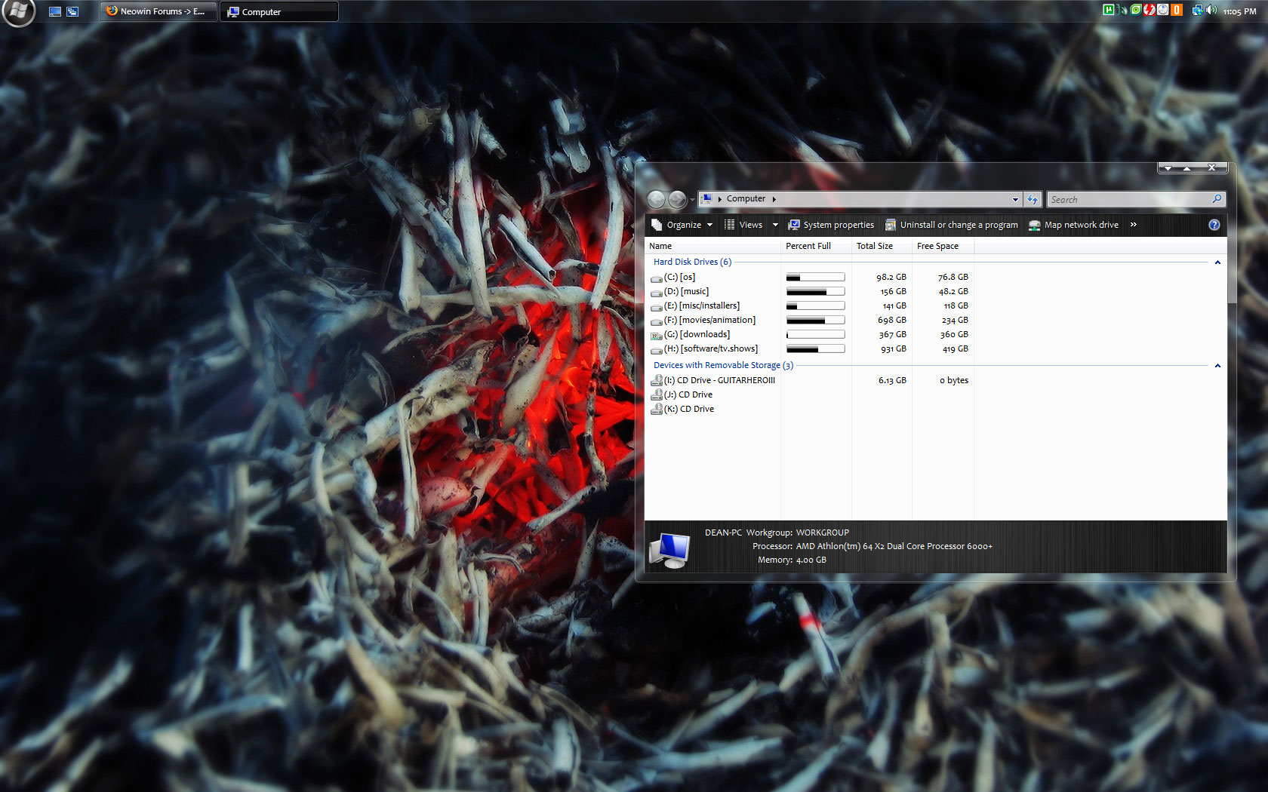Image resolution: width=1268 pixels, height=792 pixels.
Task: Click System properties button
Action: coord(831,225)
